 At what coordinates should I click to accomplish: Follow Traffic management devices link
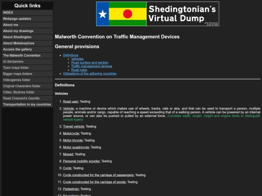coord(92,66)
